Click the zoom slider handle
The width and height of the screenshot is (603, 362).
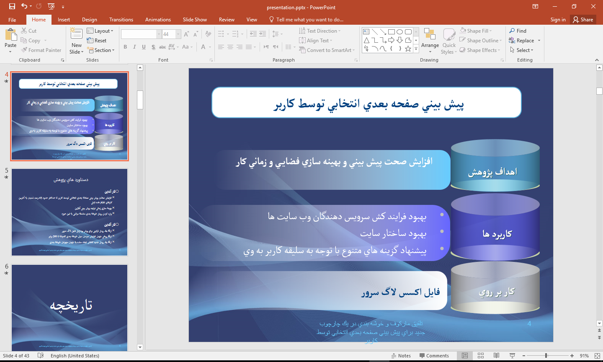[546, 356]
